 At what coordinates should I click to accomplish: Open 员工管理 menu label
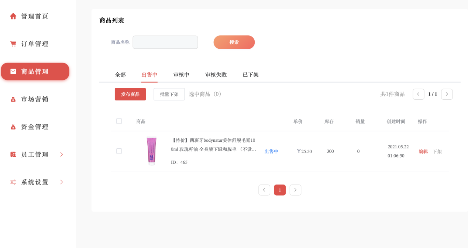click(35, 155)
